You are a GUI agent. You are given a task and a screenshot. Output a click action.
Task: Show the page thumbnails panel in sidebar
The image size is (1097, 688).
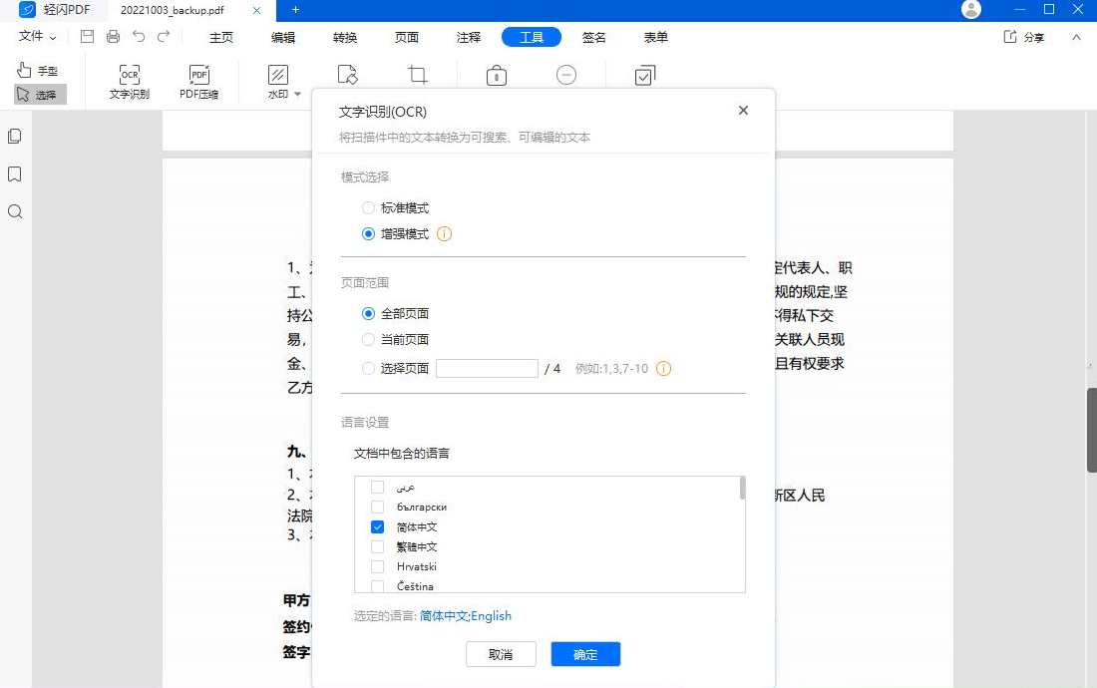pyautogui.click(x=14, y=136)
